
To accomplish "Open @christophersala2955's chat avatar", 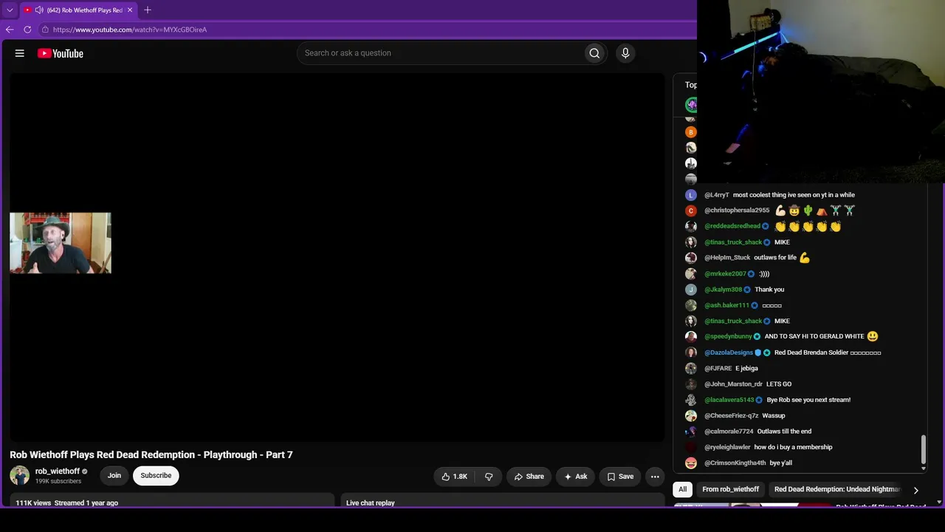I will (x=691, y=211).
